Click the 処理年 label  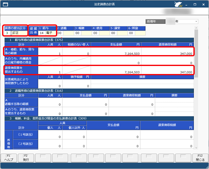(x=155, y=21)
